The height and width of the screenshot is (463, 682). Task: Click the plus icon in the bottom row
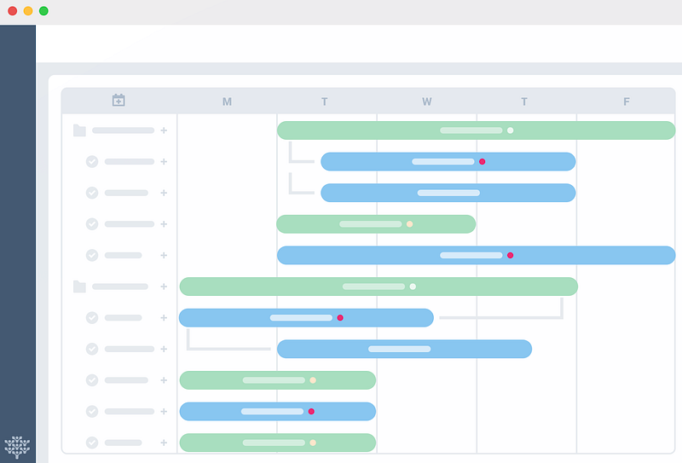pyautogui.click(x=164, y=443)
